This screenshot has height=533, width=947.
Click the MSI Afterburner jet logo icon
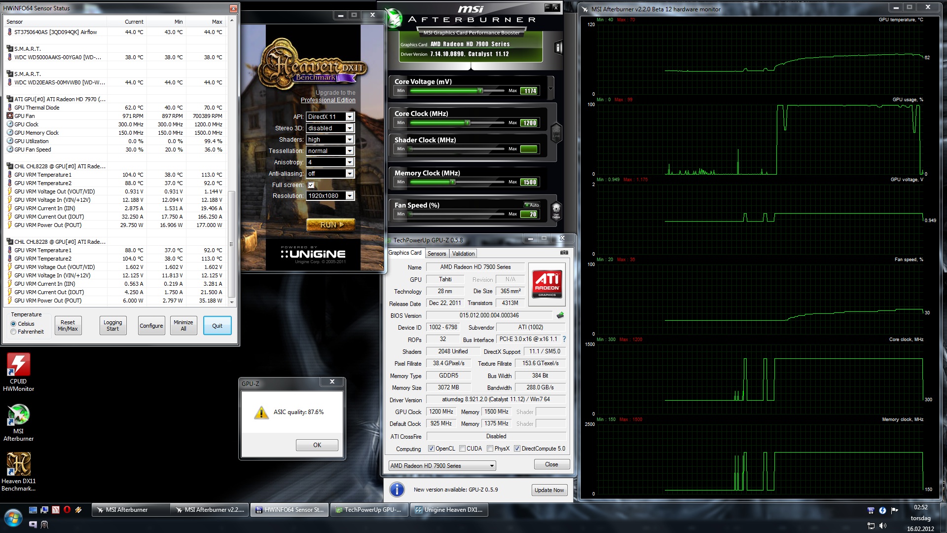point(394,19)
